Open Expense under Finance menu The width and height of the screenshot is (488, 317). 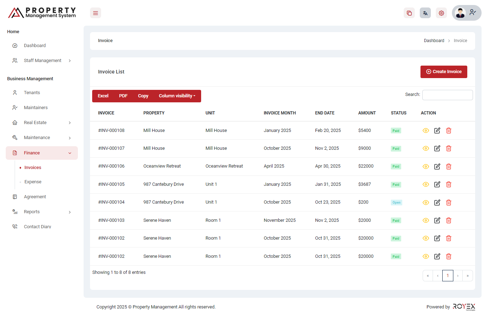33,182
